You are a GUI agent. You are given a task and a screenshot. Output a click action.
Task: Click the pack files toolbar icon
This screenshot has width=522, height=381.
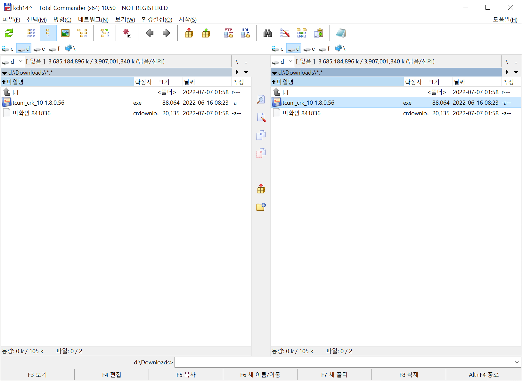coord(189,33)
